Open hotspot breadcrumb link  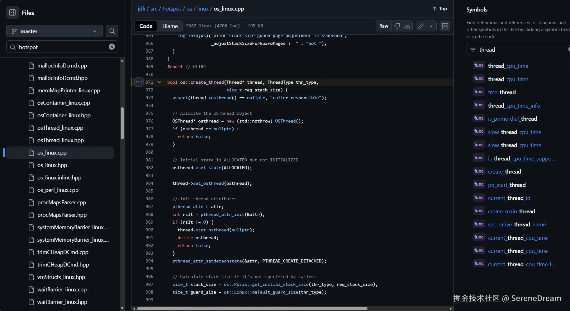[x=172, y=9]
